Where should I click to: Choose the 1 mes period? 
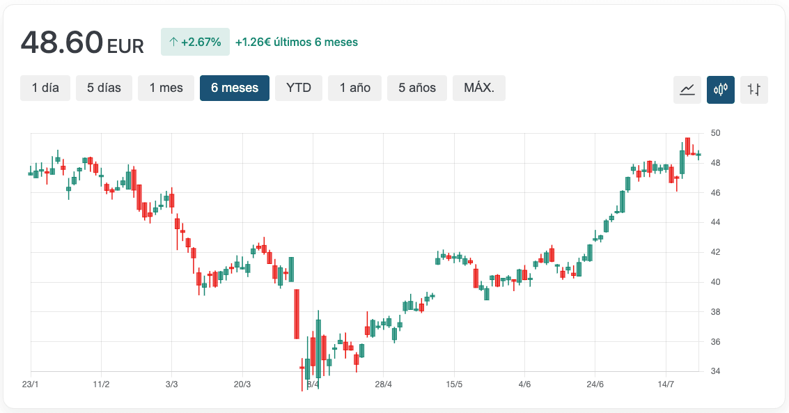click(166, 88)
